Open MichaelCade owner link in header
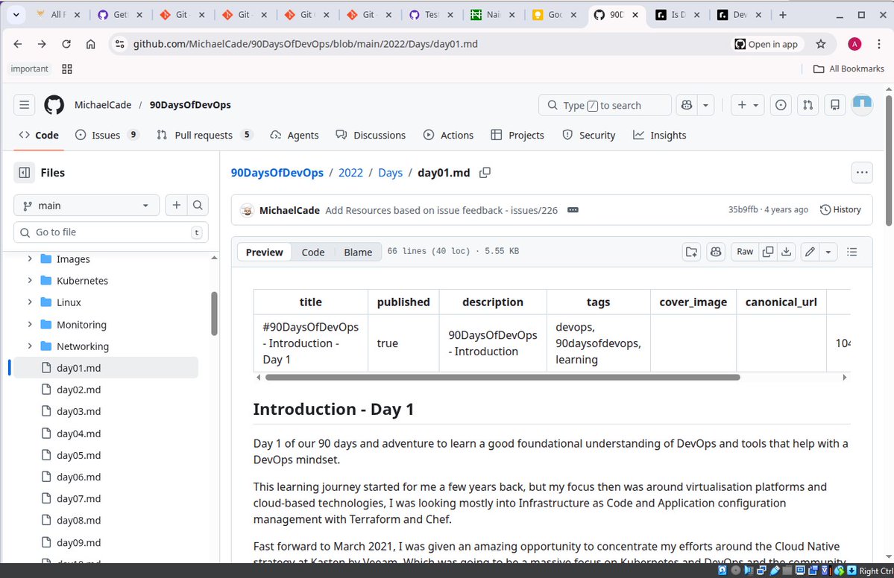Screen dimensions: 894x578 [x=103, y=105]
